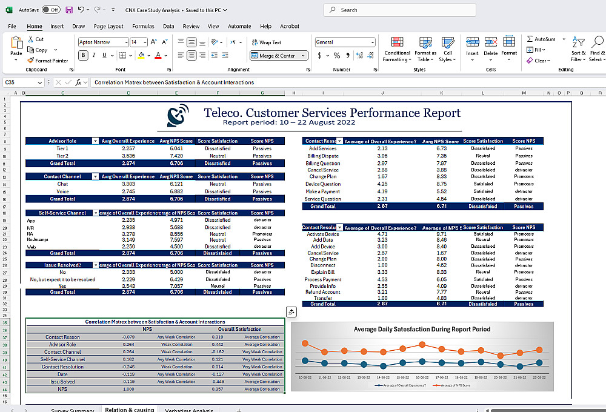This screenshot has height=412, width=606.
Task: Click the Cut scissors icon
Action: (x=30, y=39)
